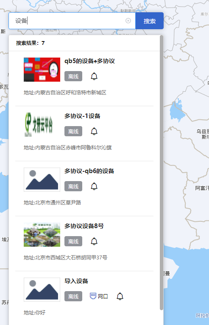Click the bell icon for 多协议-qb6的设备
This screenshot has height=325, width=209.
pyautogui.click(x=94, y=186)
